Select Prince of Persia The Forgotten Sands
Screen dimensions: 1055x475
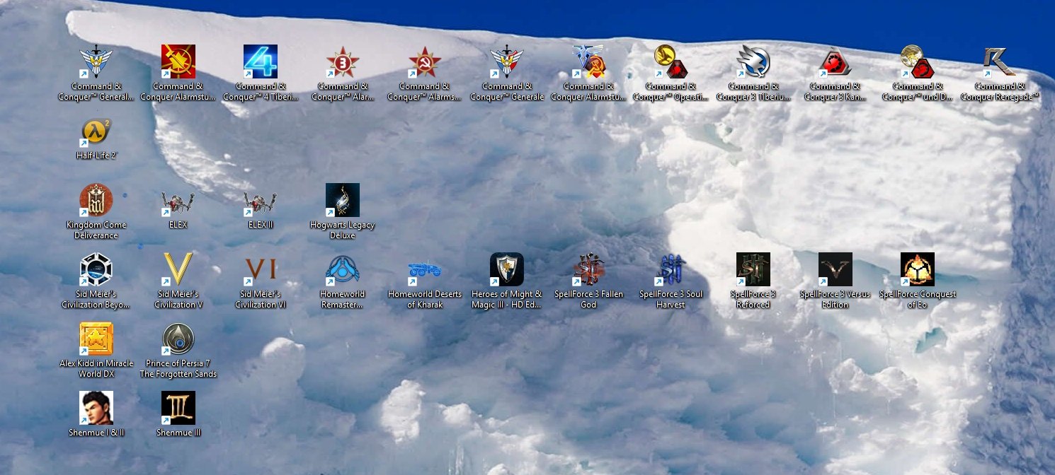(x=178, y=339)
